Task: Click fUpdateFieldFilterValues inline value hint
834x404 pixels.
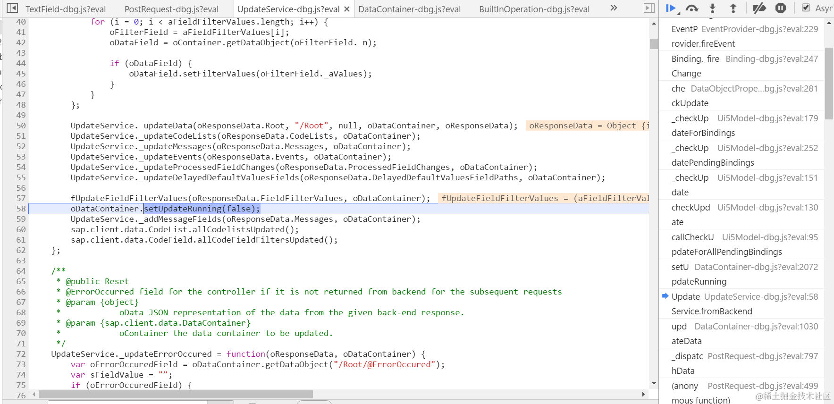Action: tap(544, 198)
